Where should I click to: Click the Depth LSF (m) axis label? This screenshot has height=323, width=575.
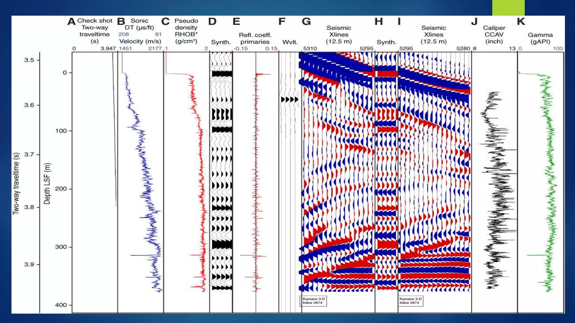[x=47, y=183]
